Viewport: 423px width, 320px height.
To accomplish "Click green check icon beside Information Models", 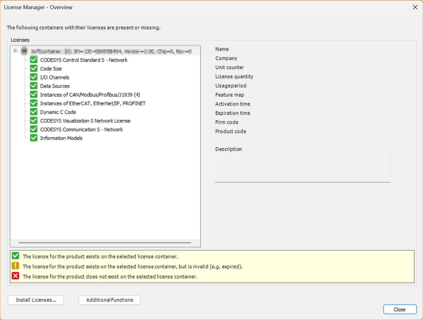I will click(34, 138).
